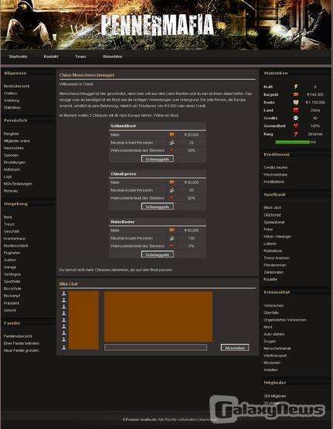
Task: Open the Arbeiten link
Action: pyautogui.click(x=270, y=369)
